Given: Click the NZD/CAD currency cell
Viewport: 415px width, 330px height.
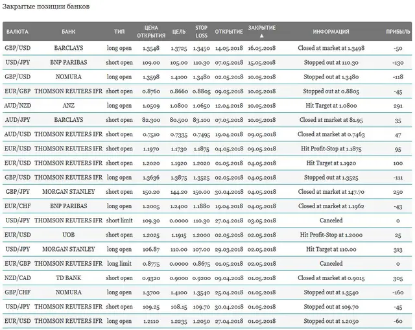Looking at the screenshot, I should (18, 278).
